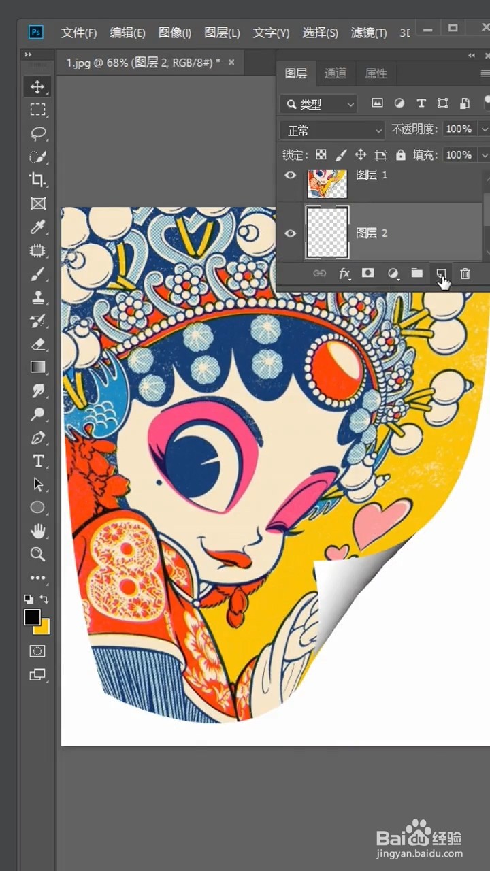
Task: Toggle adjustment layer filter
Action: coord(399,103)
